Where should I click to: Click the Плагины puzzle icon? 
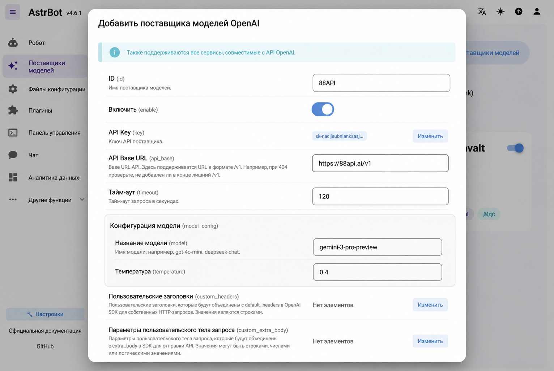(x=13, y=110)
